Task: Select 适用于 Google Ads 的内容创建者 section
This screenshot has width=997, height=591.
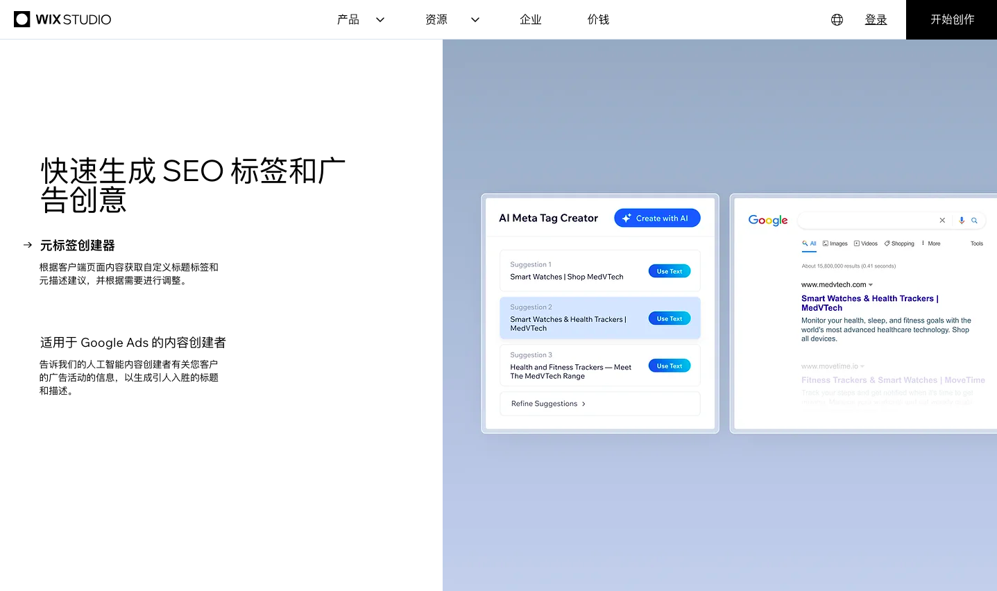Action: click(133, 343)
